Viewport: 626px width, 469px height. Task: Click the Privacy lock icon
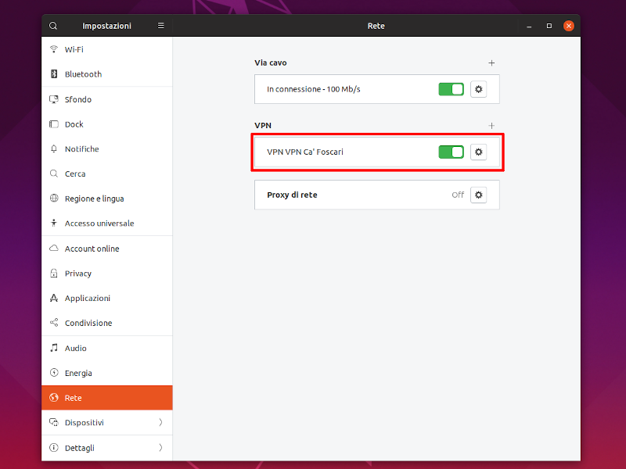pyautogui.click(x=54, y=273)
